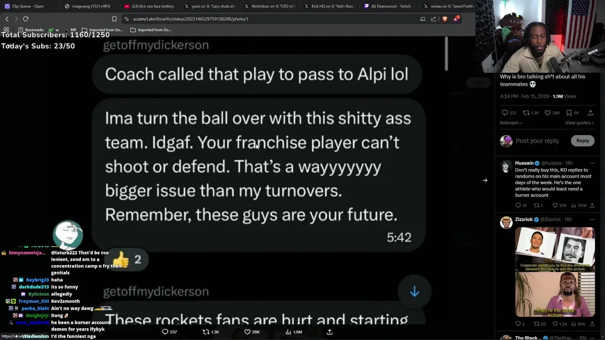
Task: Open the View quotes chevron link
Action: point(579,123)
